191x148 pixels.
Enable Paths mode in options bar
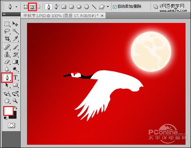(x=32, y=7)
